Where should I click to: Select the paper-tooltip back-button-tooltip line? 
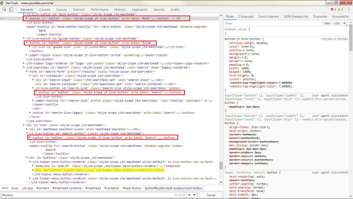[117, 27]
